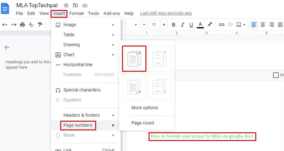Justify the text
This screenshot has height=151, width=284.
(280, 25)
